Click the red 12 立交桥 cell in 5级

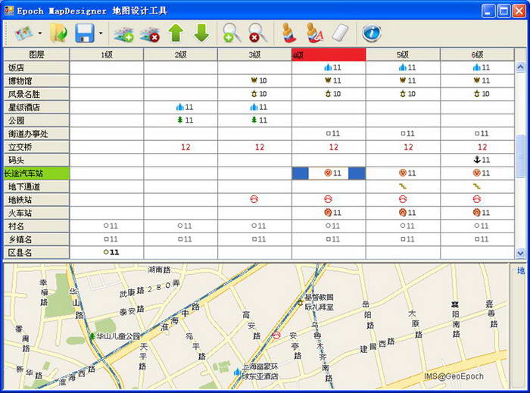click(403, 147)
